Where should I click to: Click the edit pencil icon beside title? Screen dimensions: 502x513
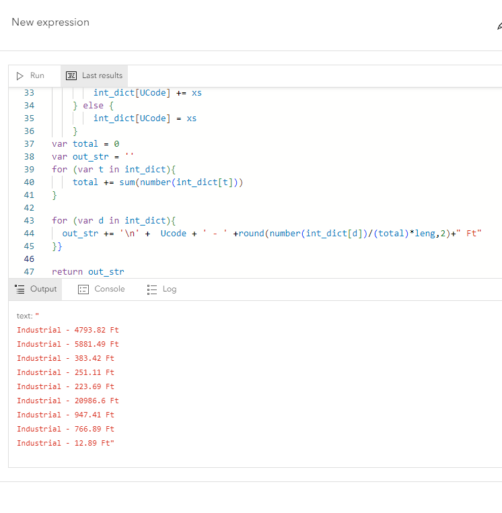pos(499,26)
